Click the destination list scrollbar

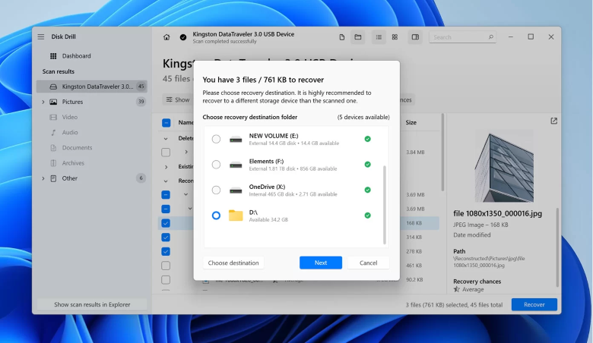pyautogui.click(x=385, y=201)
